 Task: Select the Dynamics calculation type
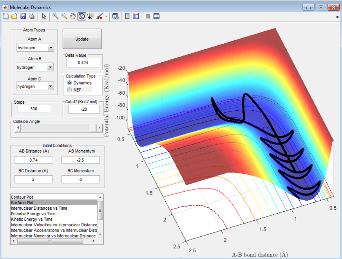pos(70,83)
